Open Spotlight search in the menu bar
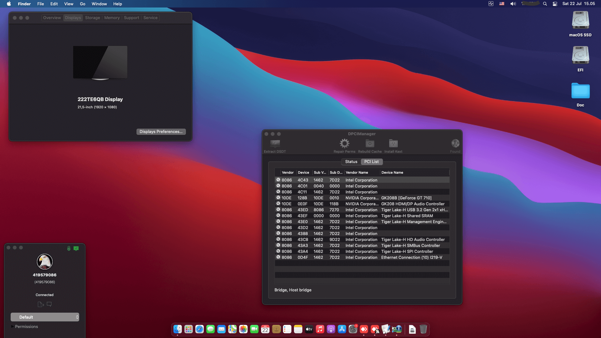Screen dimensions: 601x338 (x=545, y=4)
